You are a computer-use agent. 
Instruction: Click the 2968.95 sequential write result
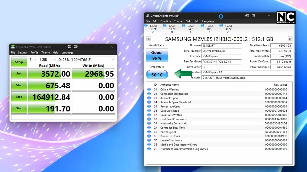click(x=93, y=74)
